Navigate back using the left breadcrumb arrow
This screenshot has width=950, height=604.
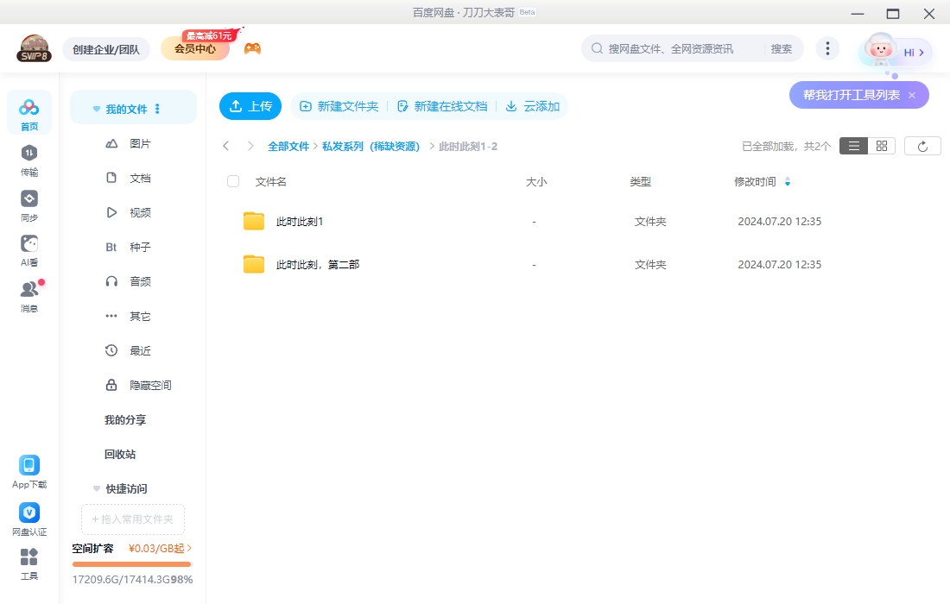[225, 146]
